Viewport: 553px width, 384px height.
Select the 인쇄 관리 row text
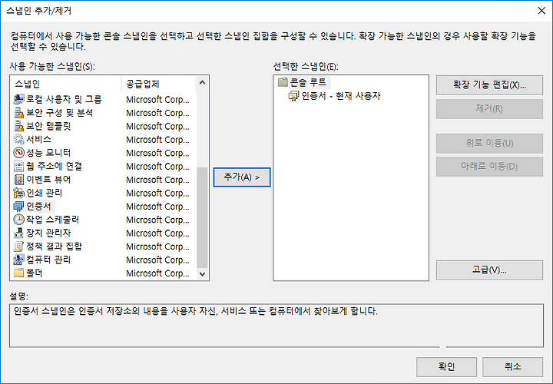pyautogui.click(x=45, y=193)
